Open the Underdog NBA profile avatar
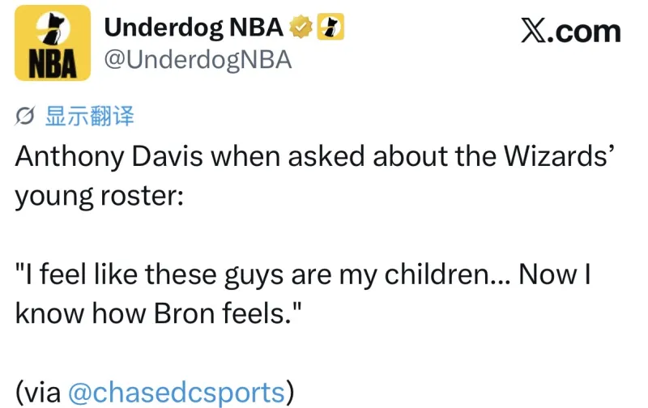This screenshot has height=408, width=648. (x=53, y=44)
